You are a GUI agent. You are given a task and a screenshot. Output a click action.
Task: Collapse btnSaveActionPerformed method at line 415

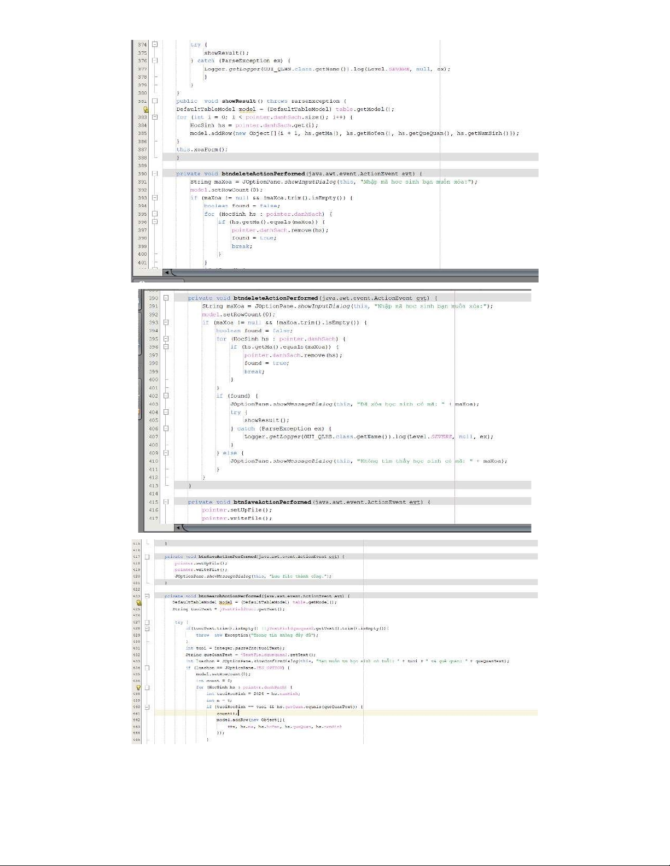point(166,502)
